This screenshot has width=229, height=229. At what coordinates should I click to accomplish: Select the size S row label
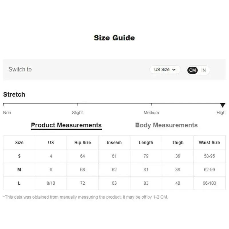[x=19, y=156]
